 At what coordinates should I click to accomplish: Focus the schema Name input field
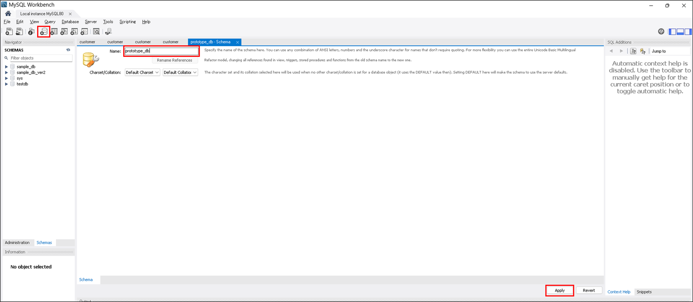pyautogui.click(x=162, y=51)
